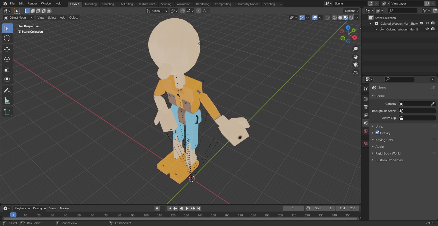Toggle X-ray display mode
This screenshot has width=438, height=226.
click(x=327, y=18)
